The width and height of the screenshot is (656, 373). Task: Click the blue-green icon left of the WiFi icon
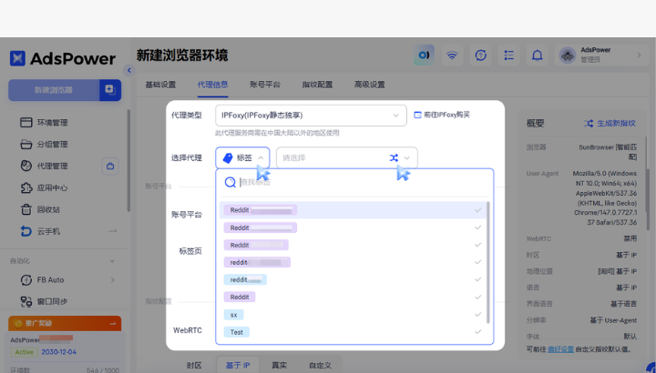[x=424, y=55]
